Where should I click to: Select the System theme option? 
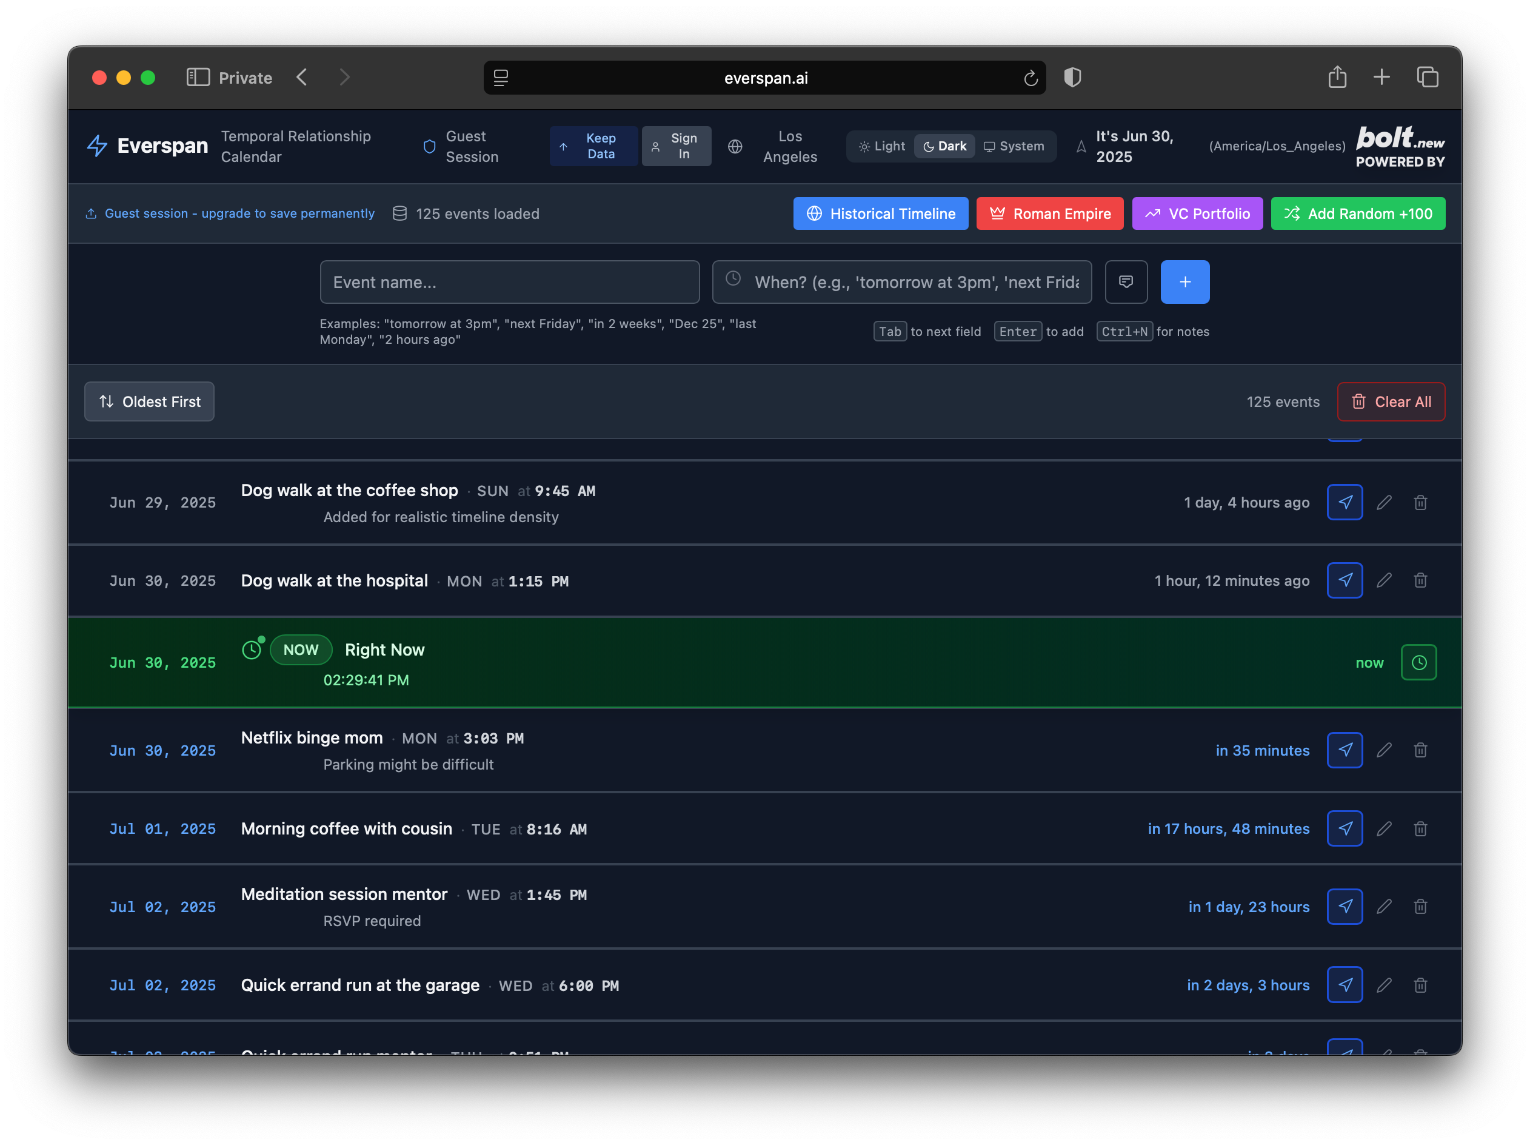click(x=1014, y=146)
